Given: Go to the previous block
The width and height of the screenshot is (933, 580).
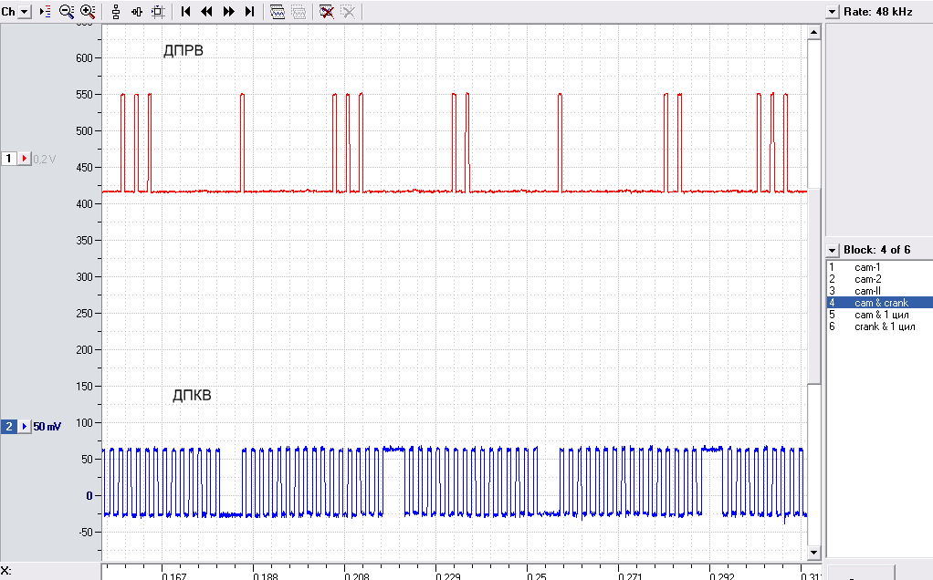Looking at the screenshot, I should point(206,11).
